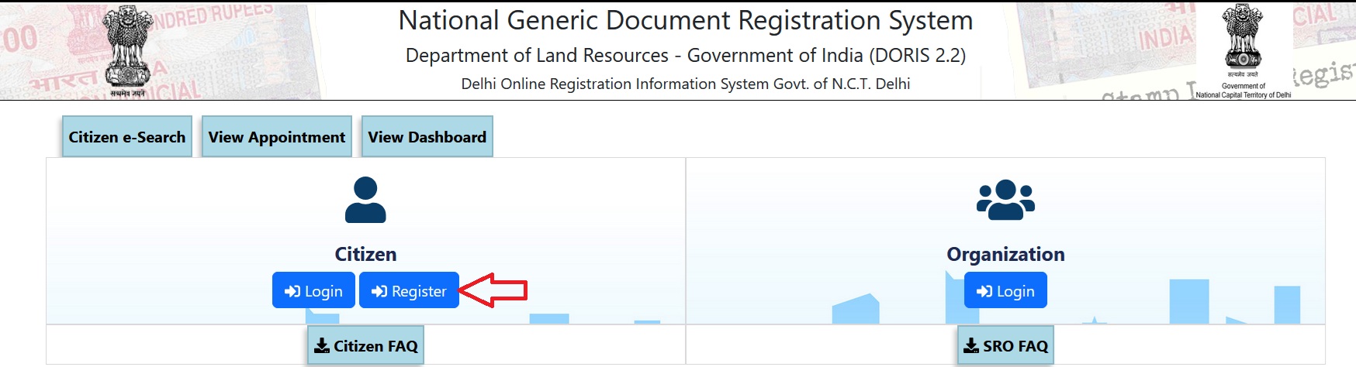
Task: Click the download icon on SRO FAQ
Action: (971, 346)
